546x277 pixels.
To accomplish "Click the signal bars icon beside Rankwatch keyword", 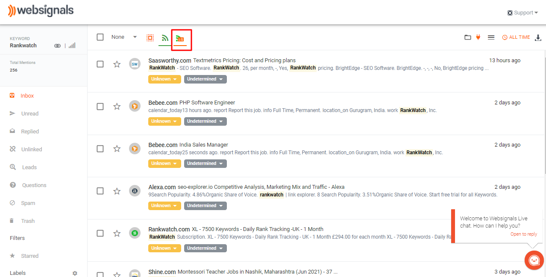I will pos(72,46).
